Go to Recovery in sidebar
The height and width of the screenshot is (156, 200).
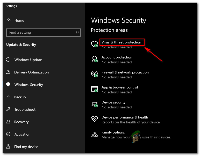point(22,122)
